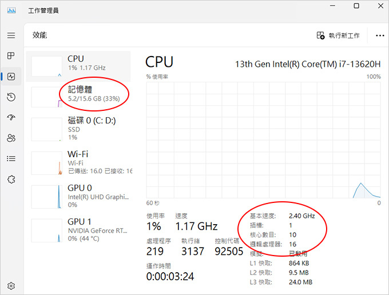Click the 24.0 MB L3 cache value
This screenshot has width=389, height=295.
point(300,282)
